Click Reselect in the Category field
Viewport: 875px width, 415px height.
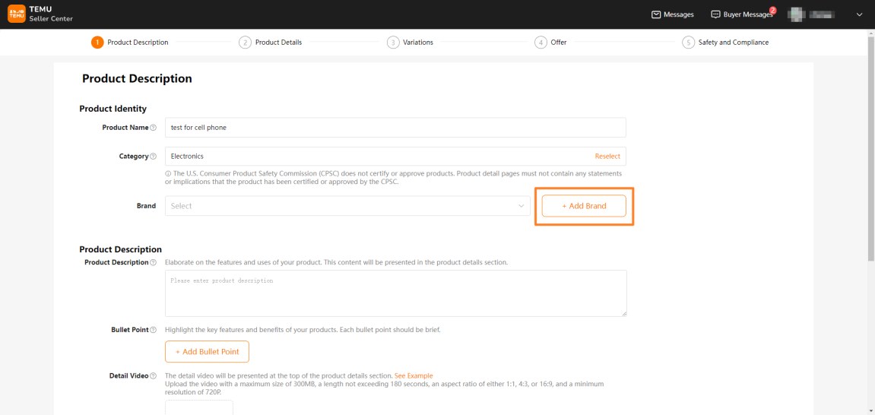[x=607, y=157]
